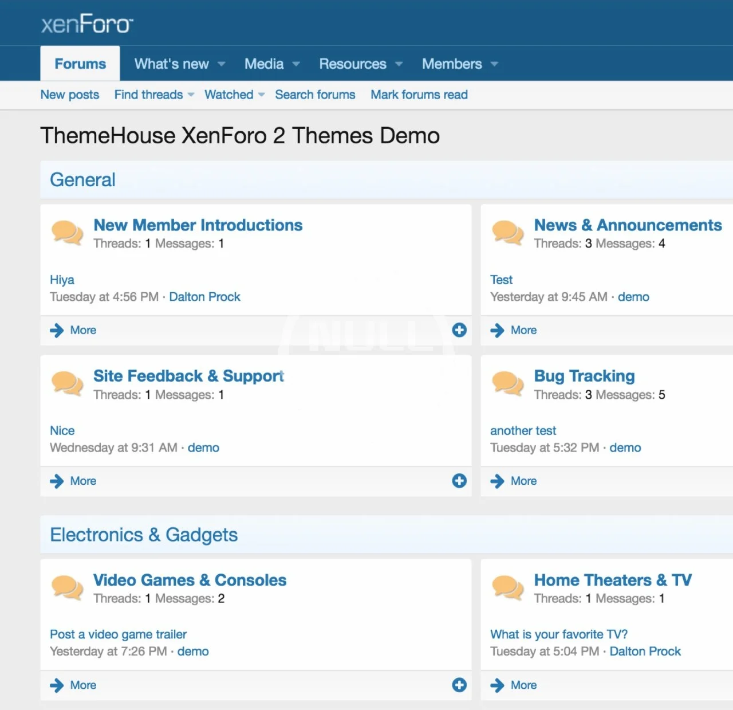
Task: Expand the What's new dropdown arrow
Action: [x=222, y=64]
